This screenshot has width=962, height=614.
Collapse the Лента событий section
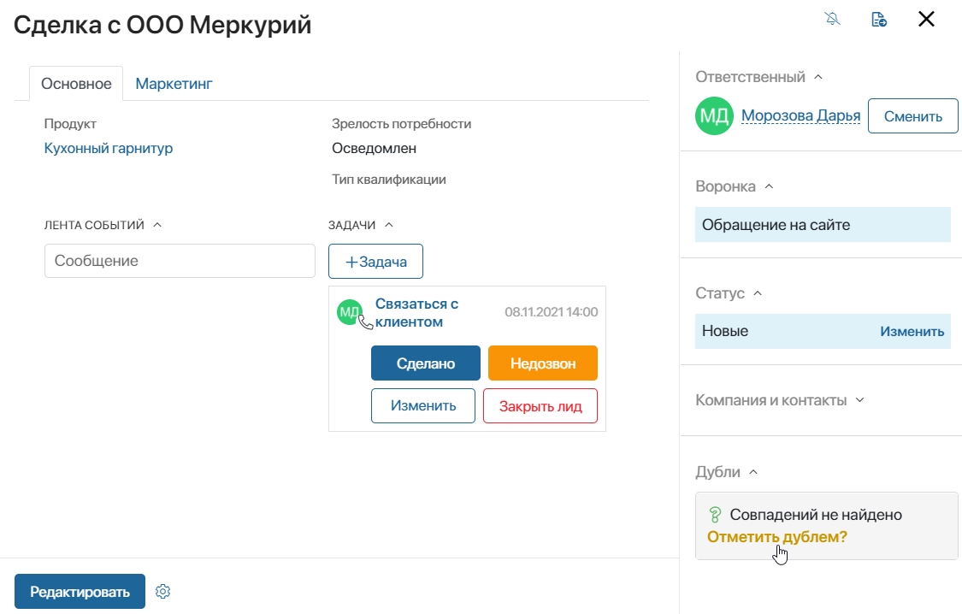pyautogui.click(x=157, y=225)
